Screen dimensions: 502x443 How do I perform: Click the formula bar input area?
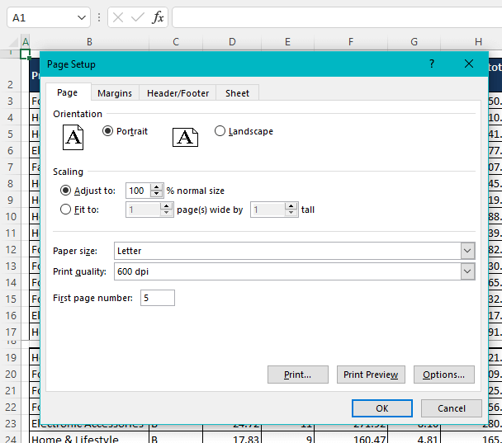tap(337, 17)
